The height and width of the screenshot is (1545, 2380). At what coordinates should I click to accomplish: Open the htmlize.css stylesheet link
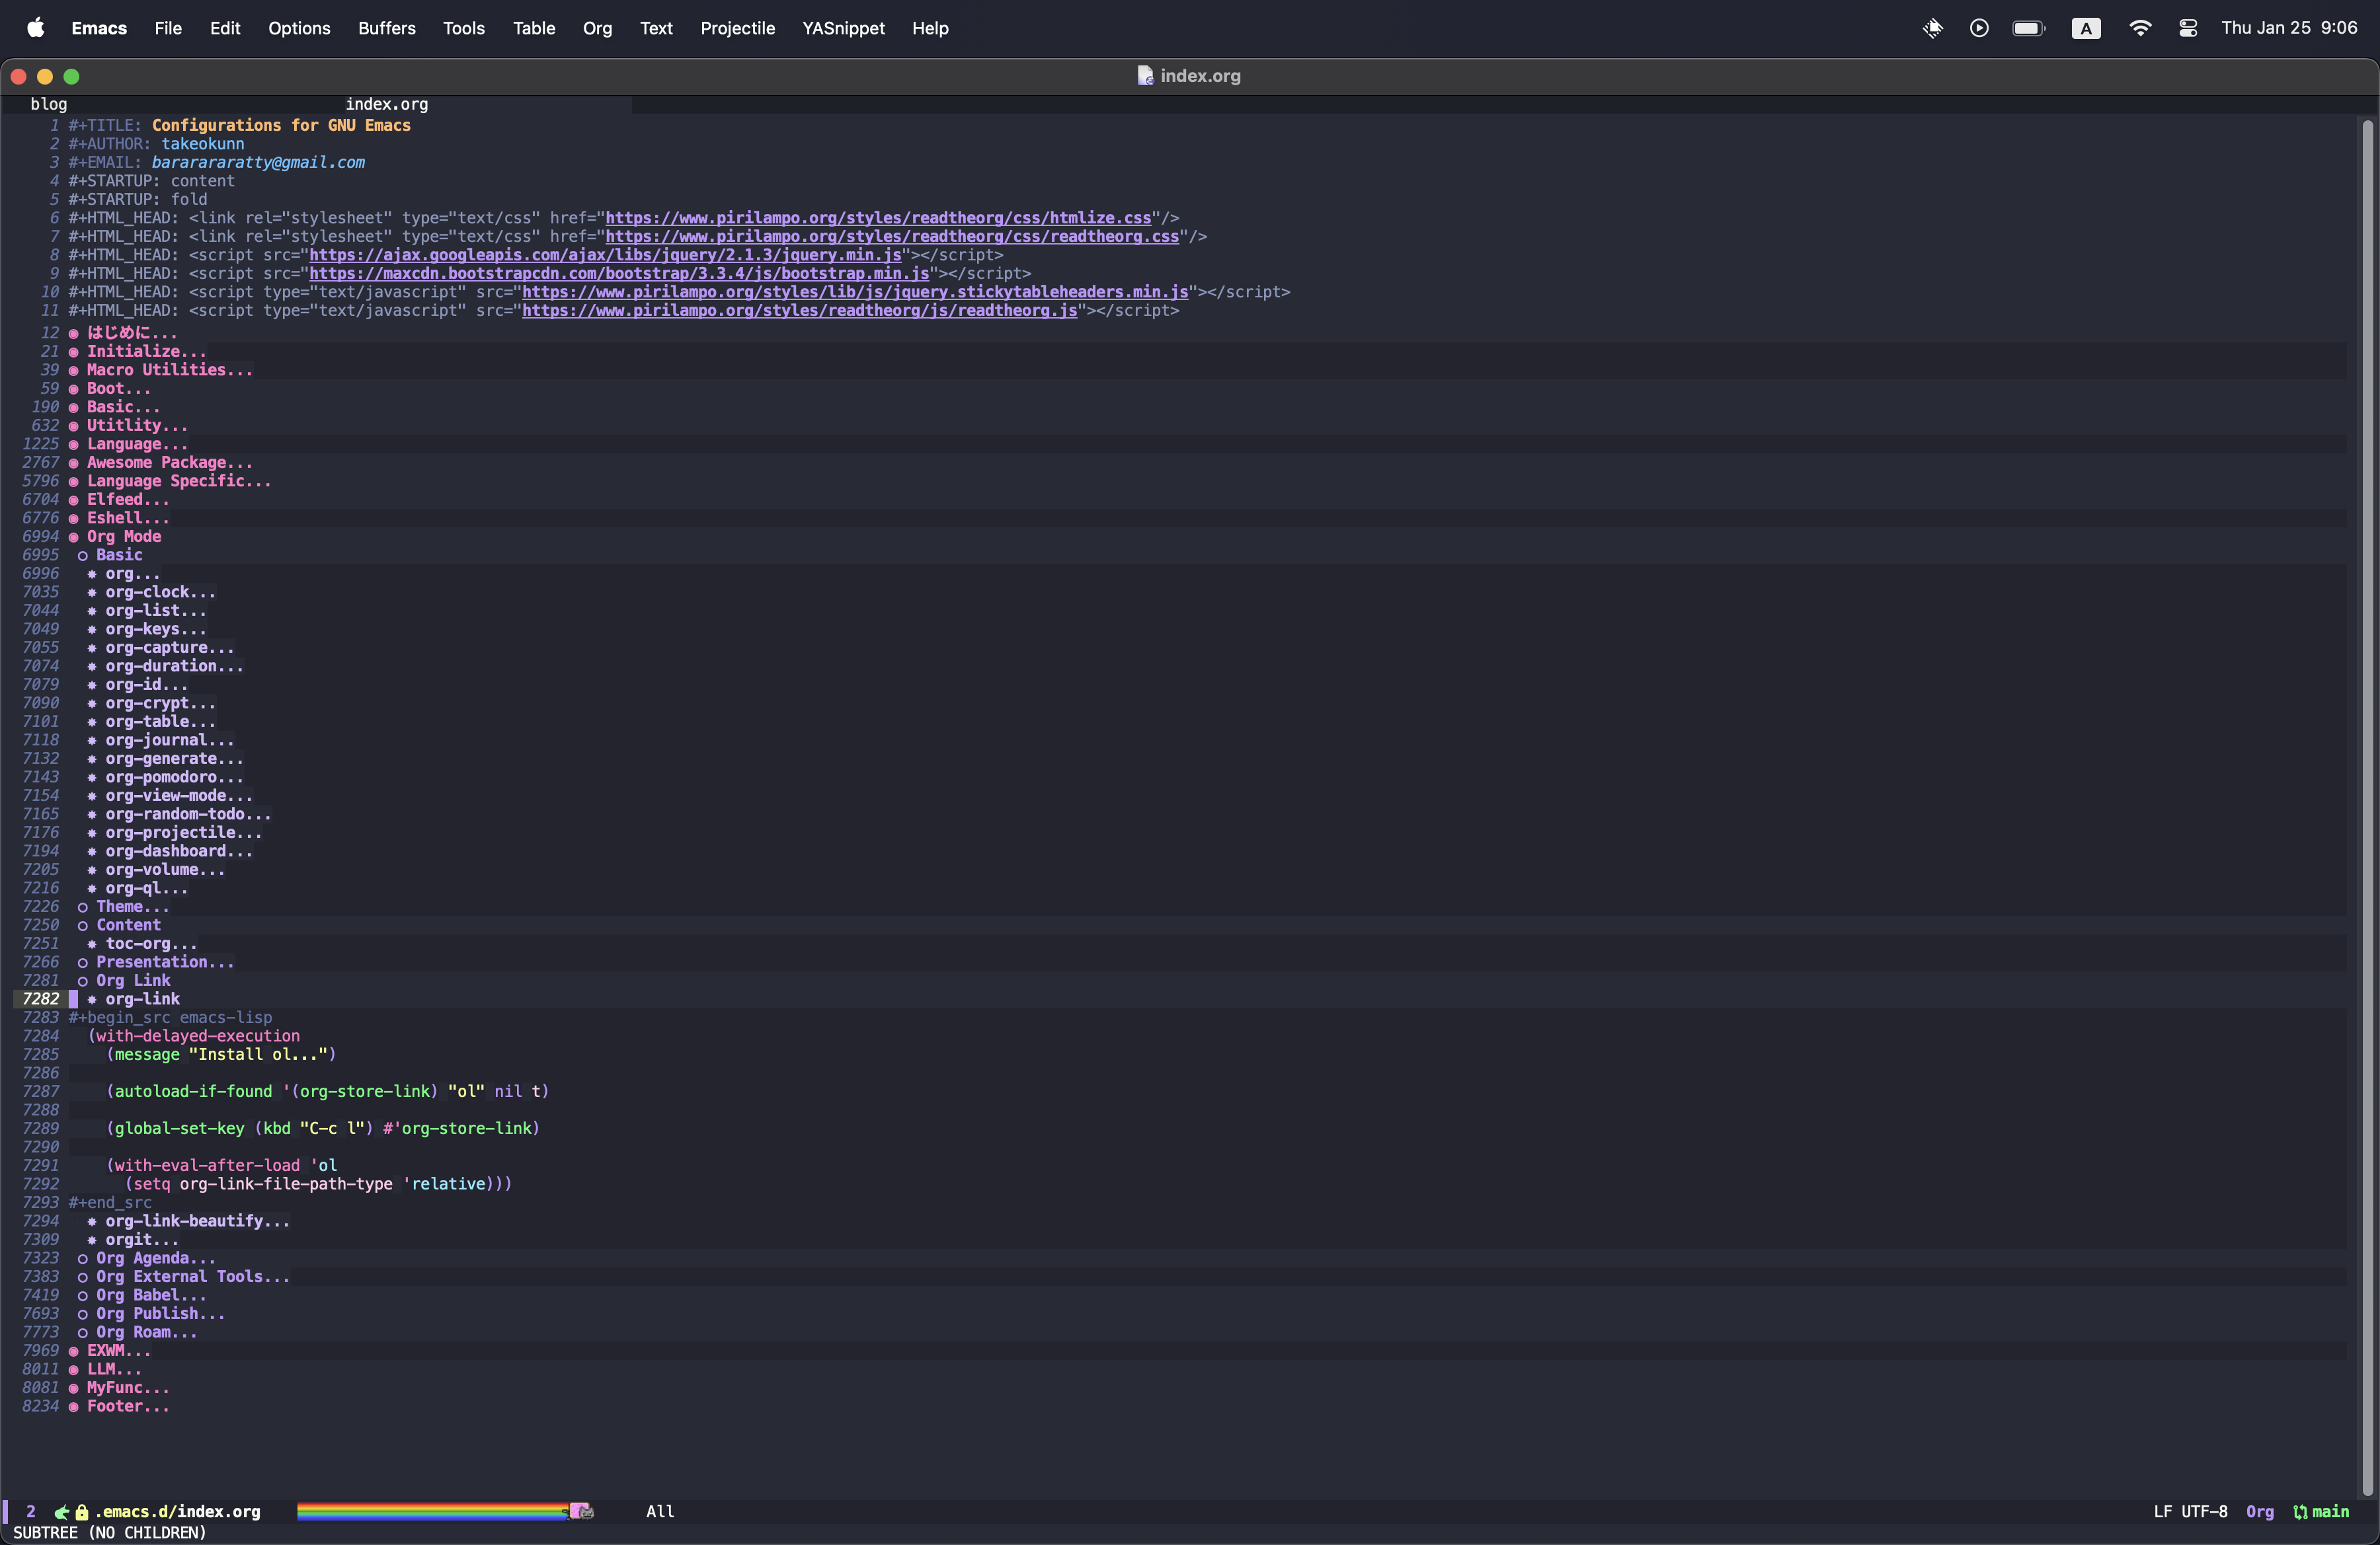[878, 218]
